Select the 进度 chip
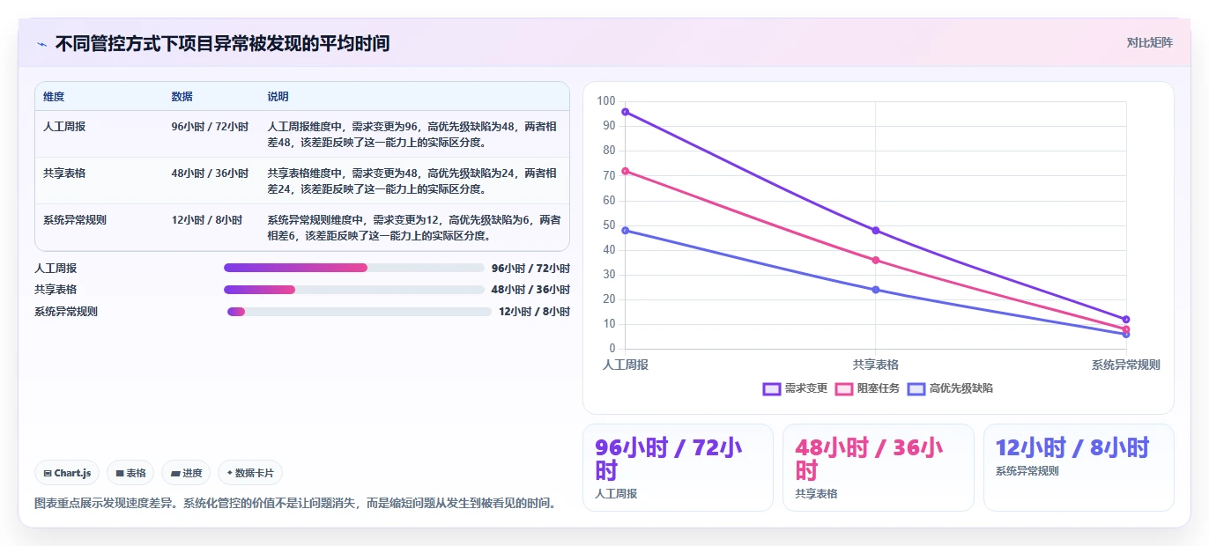The width and height of the screenshot is (1209, 546). click(186, 473)
